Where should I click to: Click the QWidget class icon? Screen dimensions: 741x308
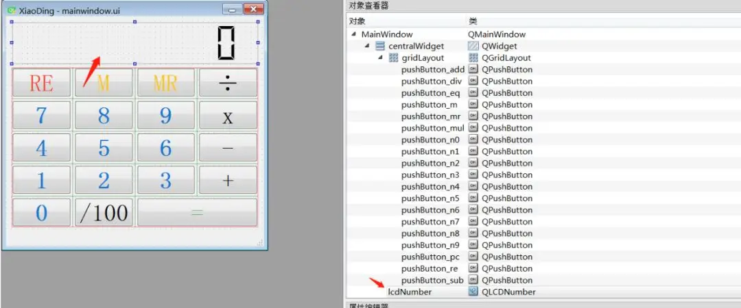coord(473,47)
